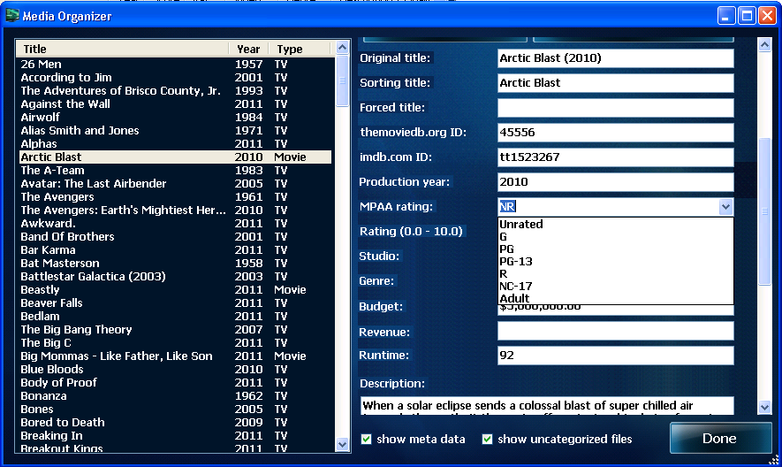Select Bored to Death row
The height and width of the screenshot is (467, 782).
point(176,422)
